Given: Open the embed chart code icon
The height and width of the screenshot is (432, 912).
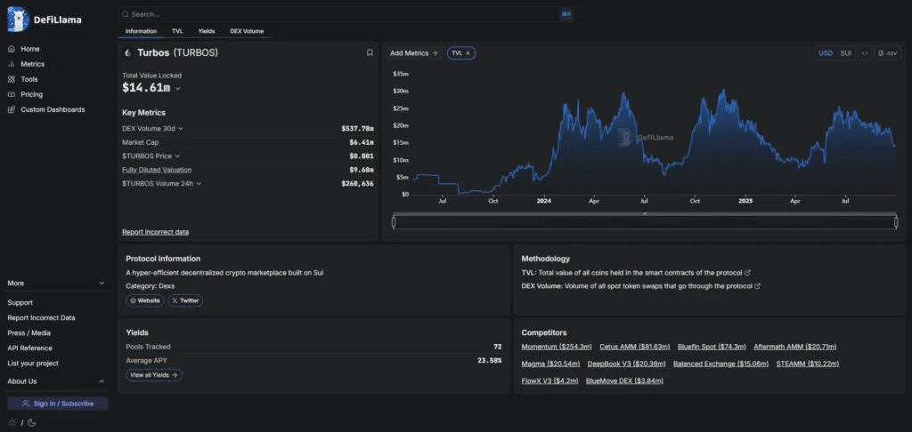Looking at the screenshot, I should 865,52.
